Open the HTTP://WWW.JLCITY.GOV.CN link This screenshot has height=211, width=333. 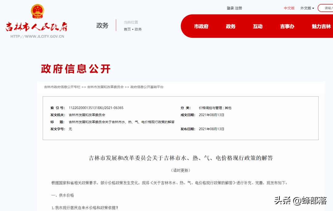pyautogui.click(x=37, y=37)
